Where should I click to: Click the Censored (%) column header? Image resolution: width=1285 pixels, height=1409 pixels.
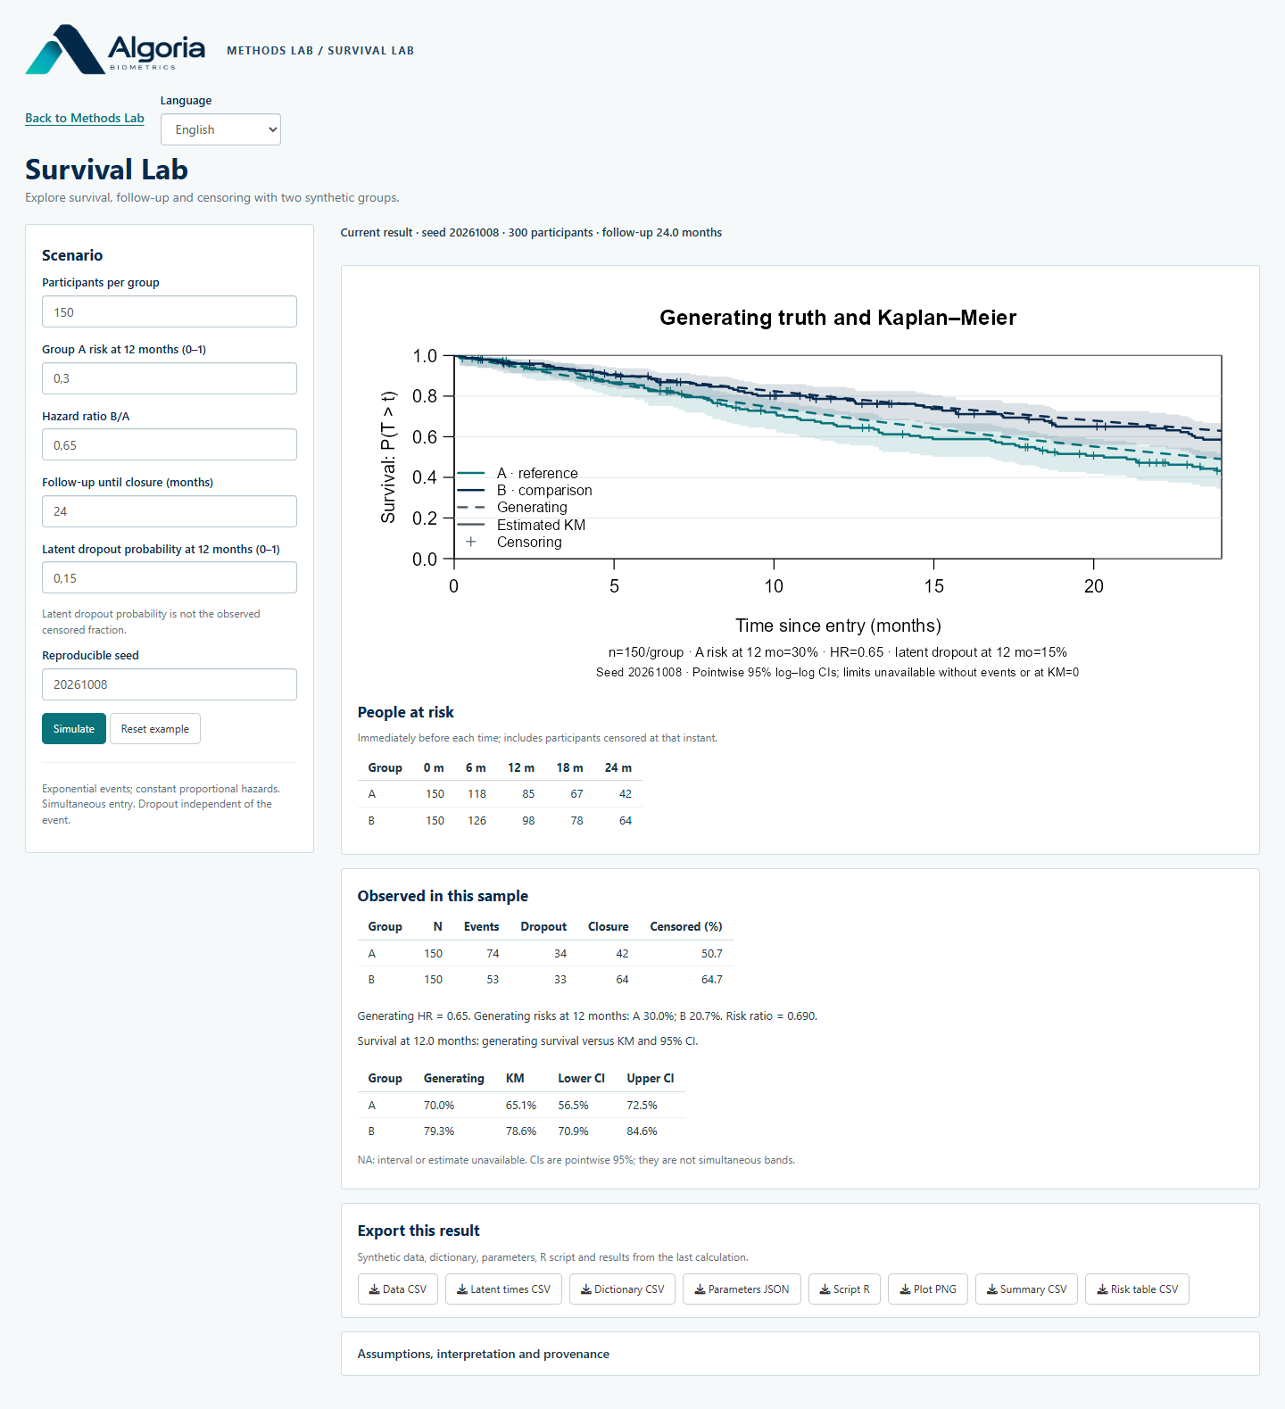point(686,927)
